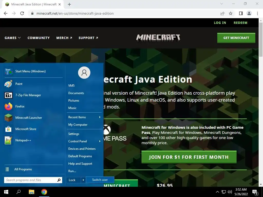
Task: Click the LOG IN link
Action: (x=220, y=23)
